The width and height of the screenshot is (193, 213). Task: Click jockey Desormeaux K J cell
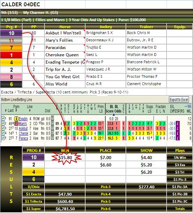(106, 40)
